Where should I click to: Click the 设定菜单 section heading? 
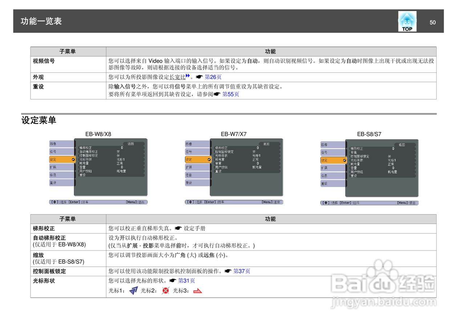(39, 120)
